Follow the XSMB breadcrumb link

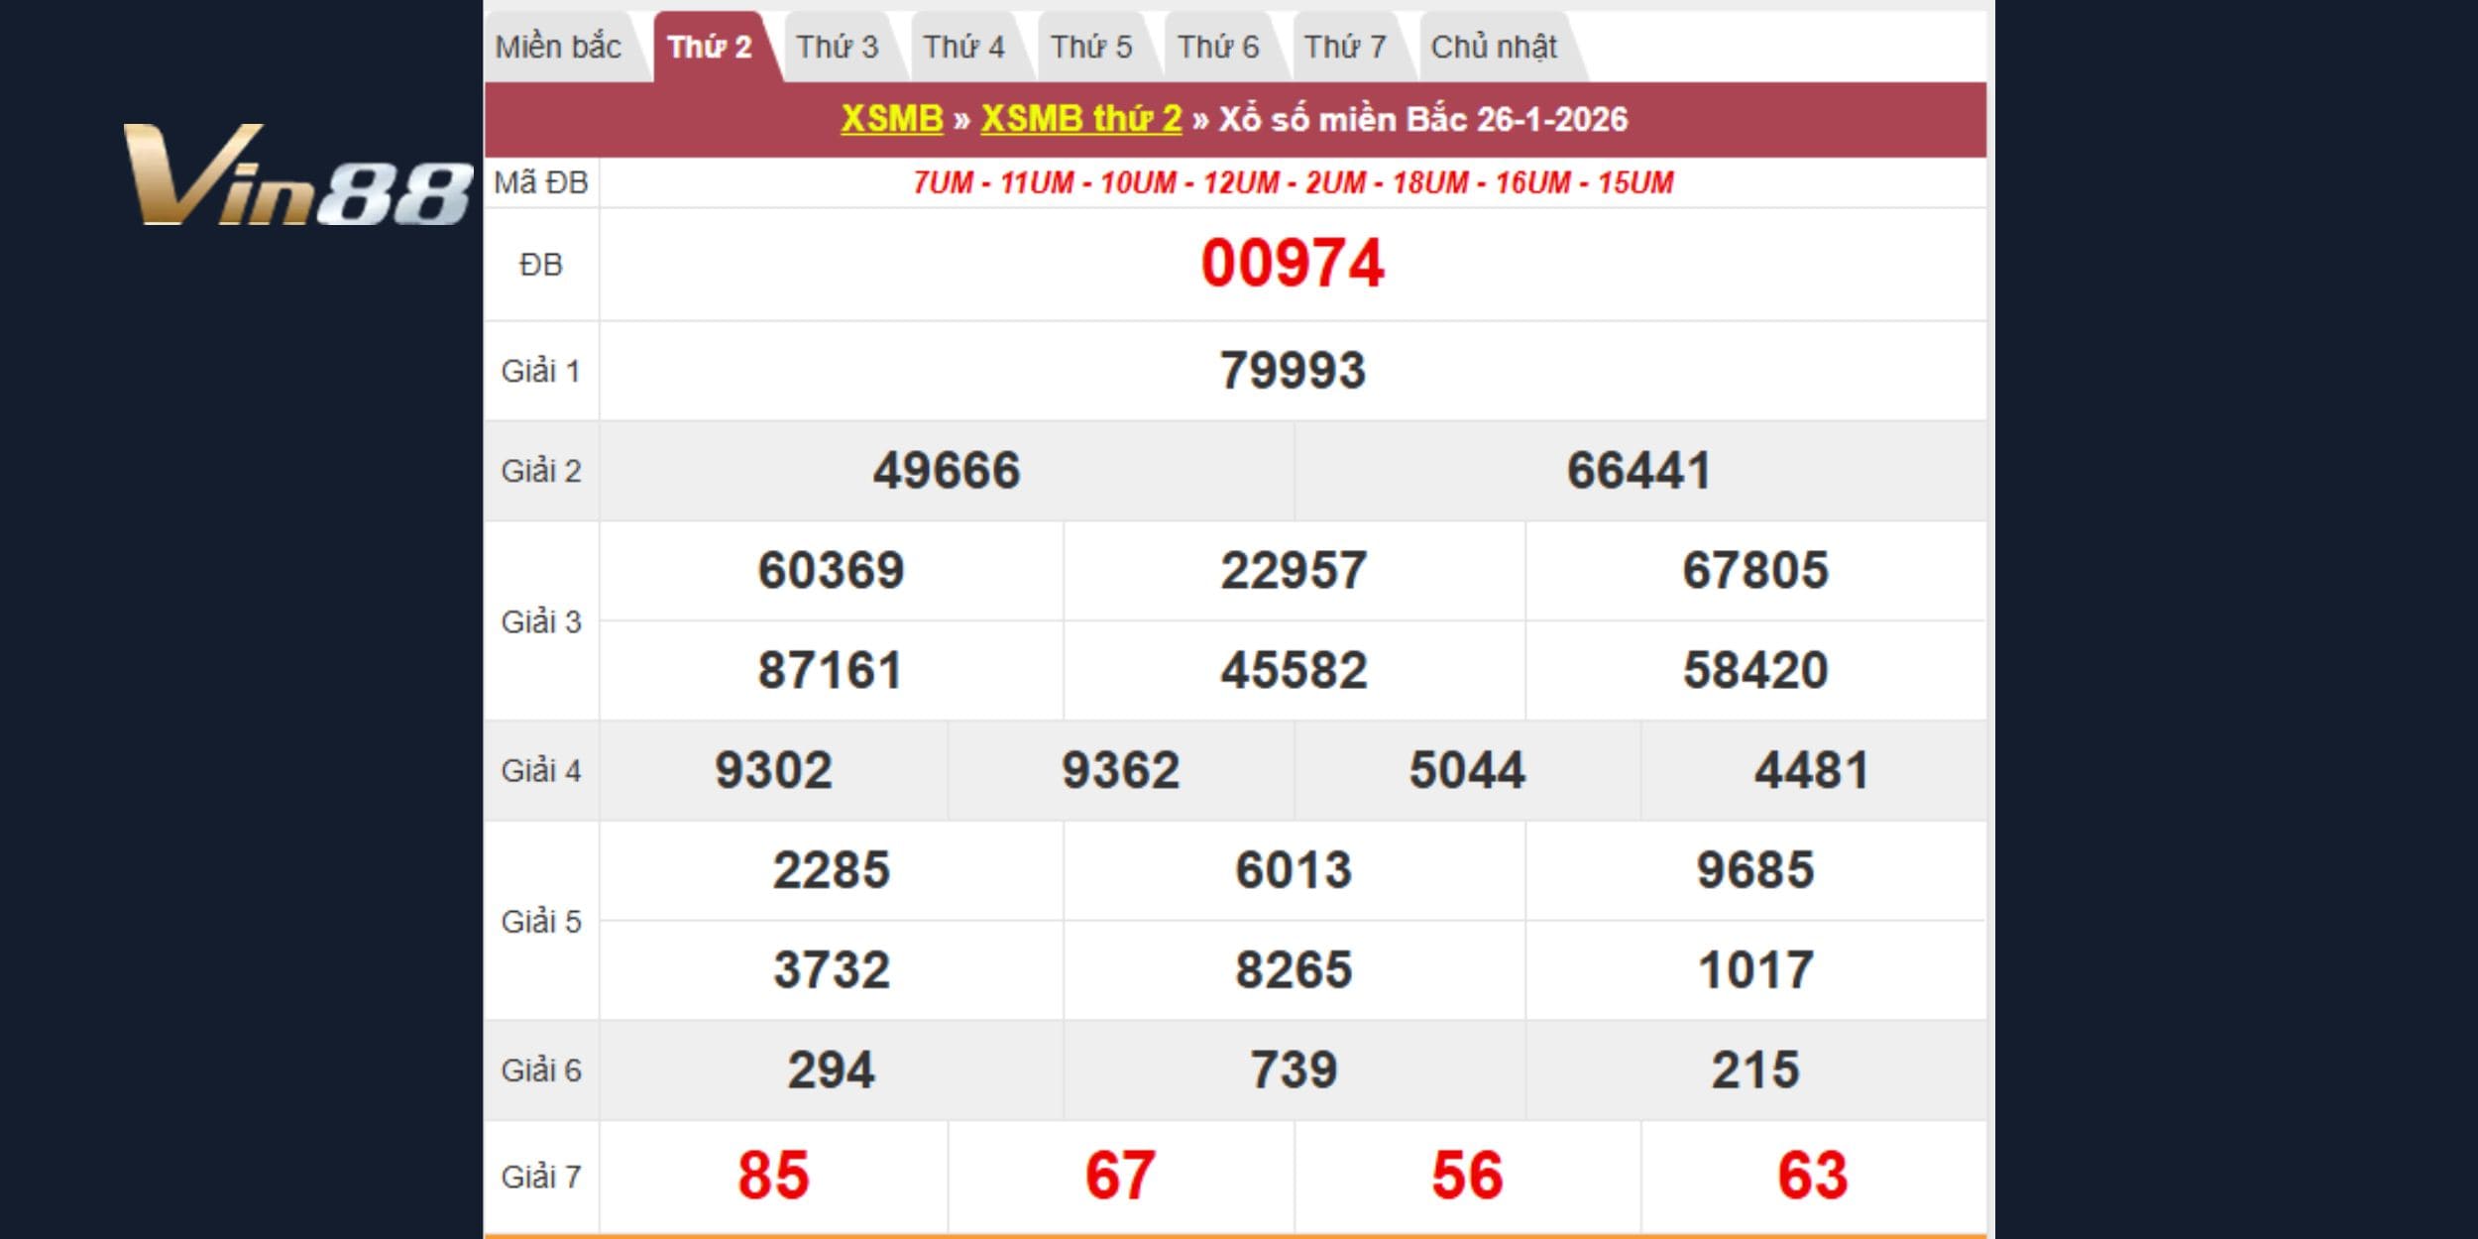click(891, 119)
